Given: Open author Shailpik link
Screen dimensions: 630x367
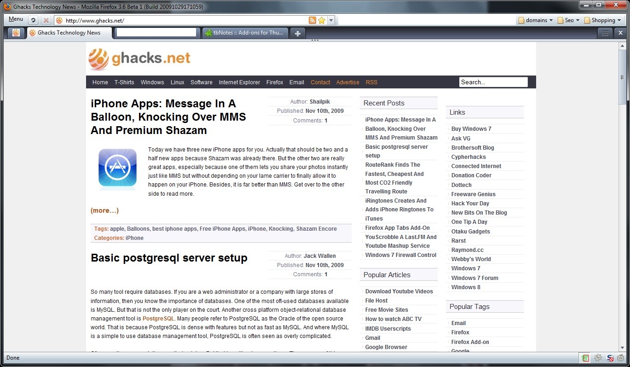Looking at the screenshot, I should pos(320,102).
